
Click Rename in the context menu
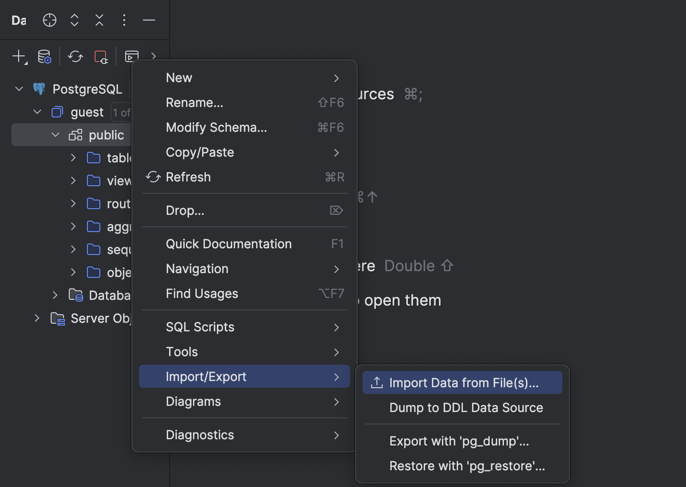click(194, 102)
